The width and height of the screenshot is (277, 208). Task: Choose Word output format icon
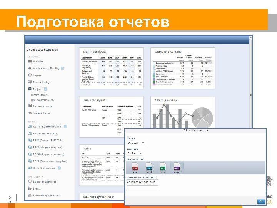149,168
